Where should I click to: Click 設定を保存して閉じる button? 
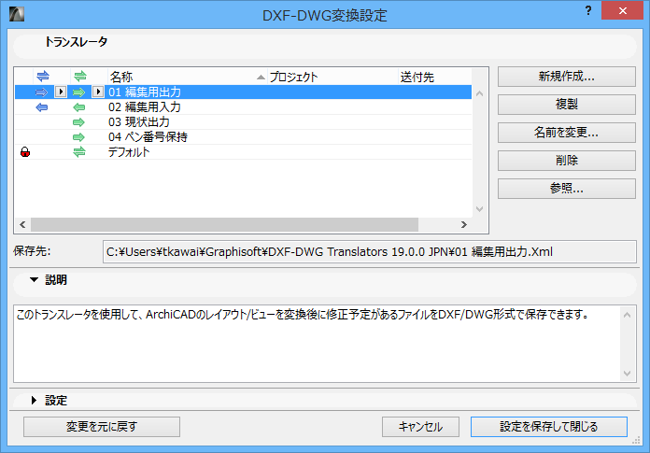(549, 427)
